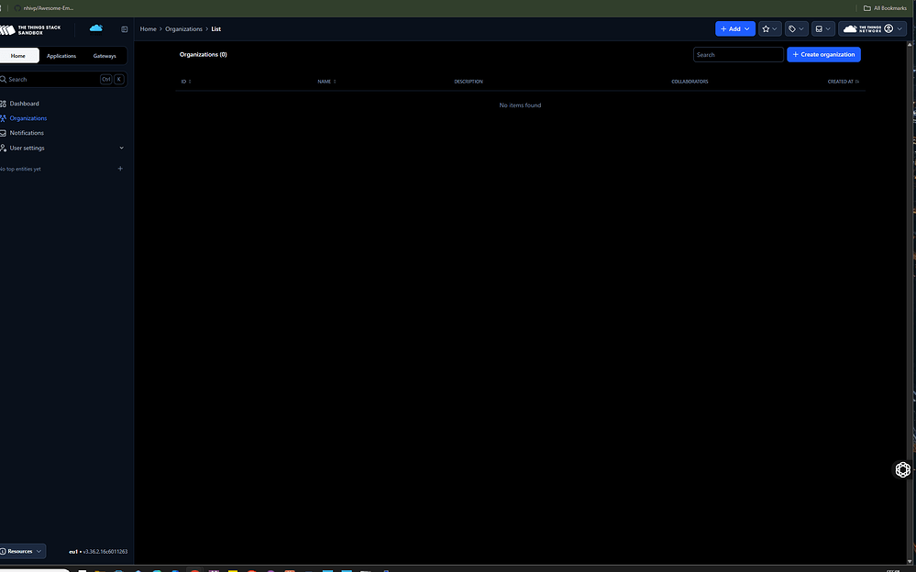The height and width of the screenshot is (572, 916).
Task: Click the browser tab titled nhivp/Awesome-Em...
Action: (x=44, y=8)
